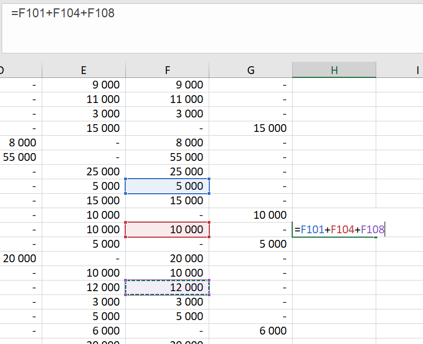Select blue-highlighted cell F101 with 5 000
The image size is (423, 344).
(x=168, y=186)
